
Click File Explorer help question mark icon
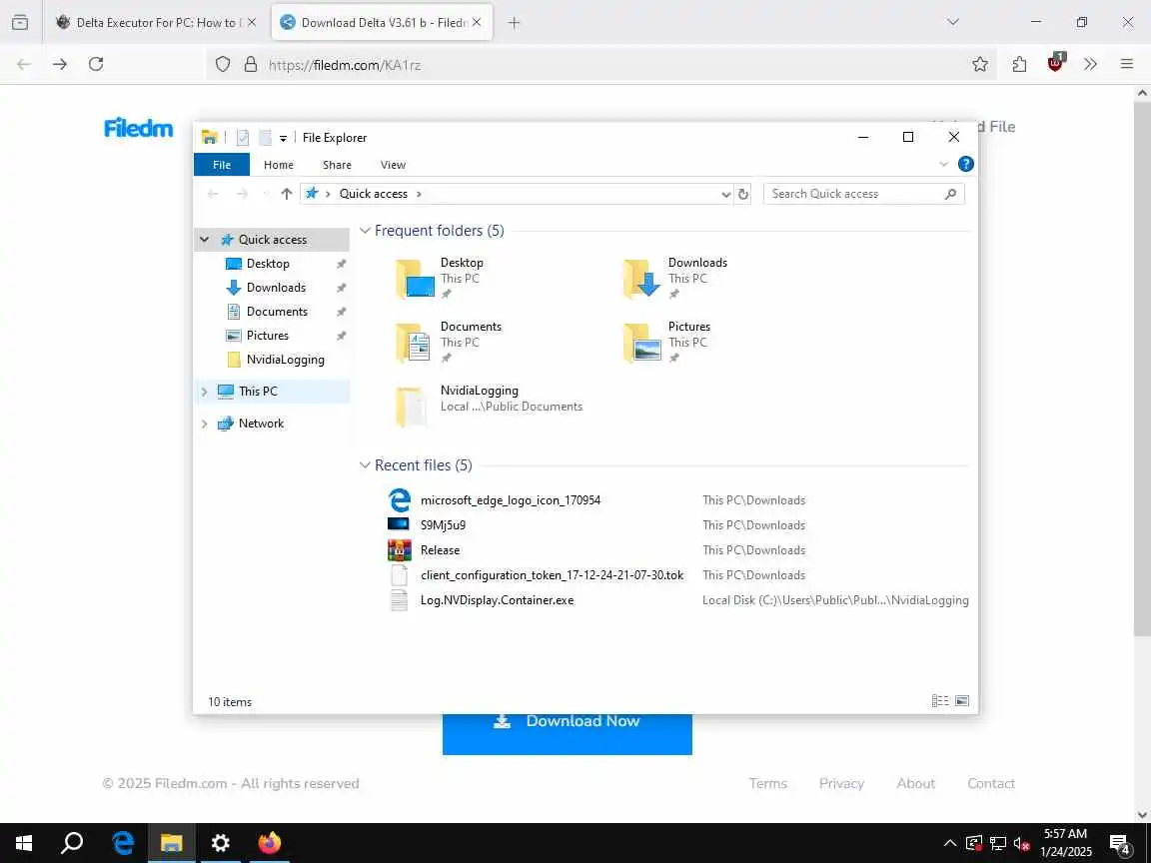pyautogui.click(x=966, y=165)
